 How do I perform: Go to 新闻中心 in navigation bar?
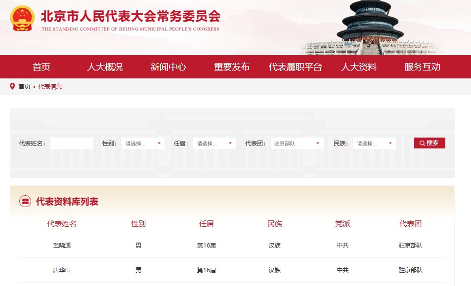168,67
